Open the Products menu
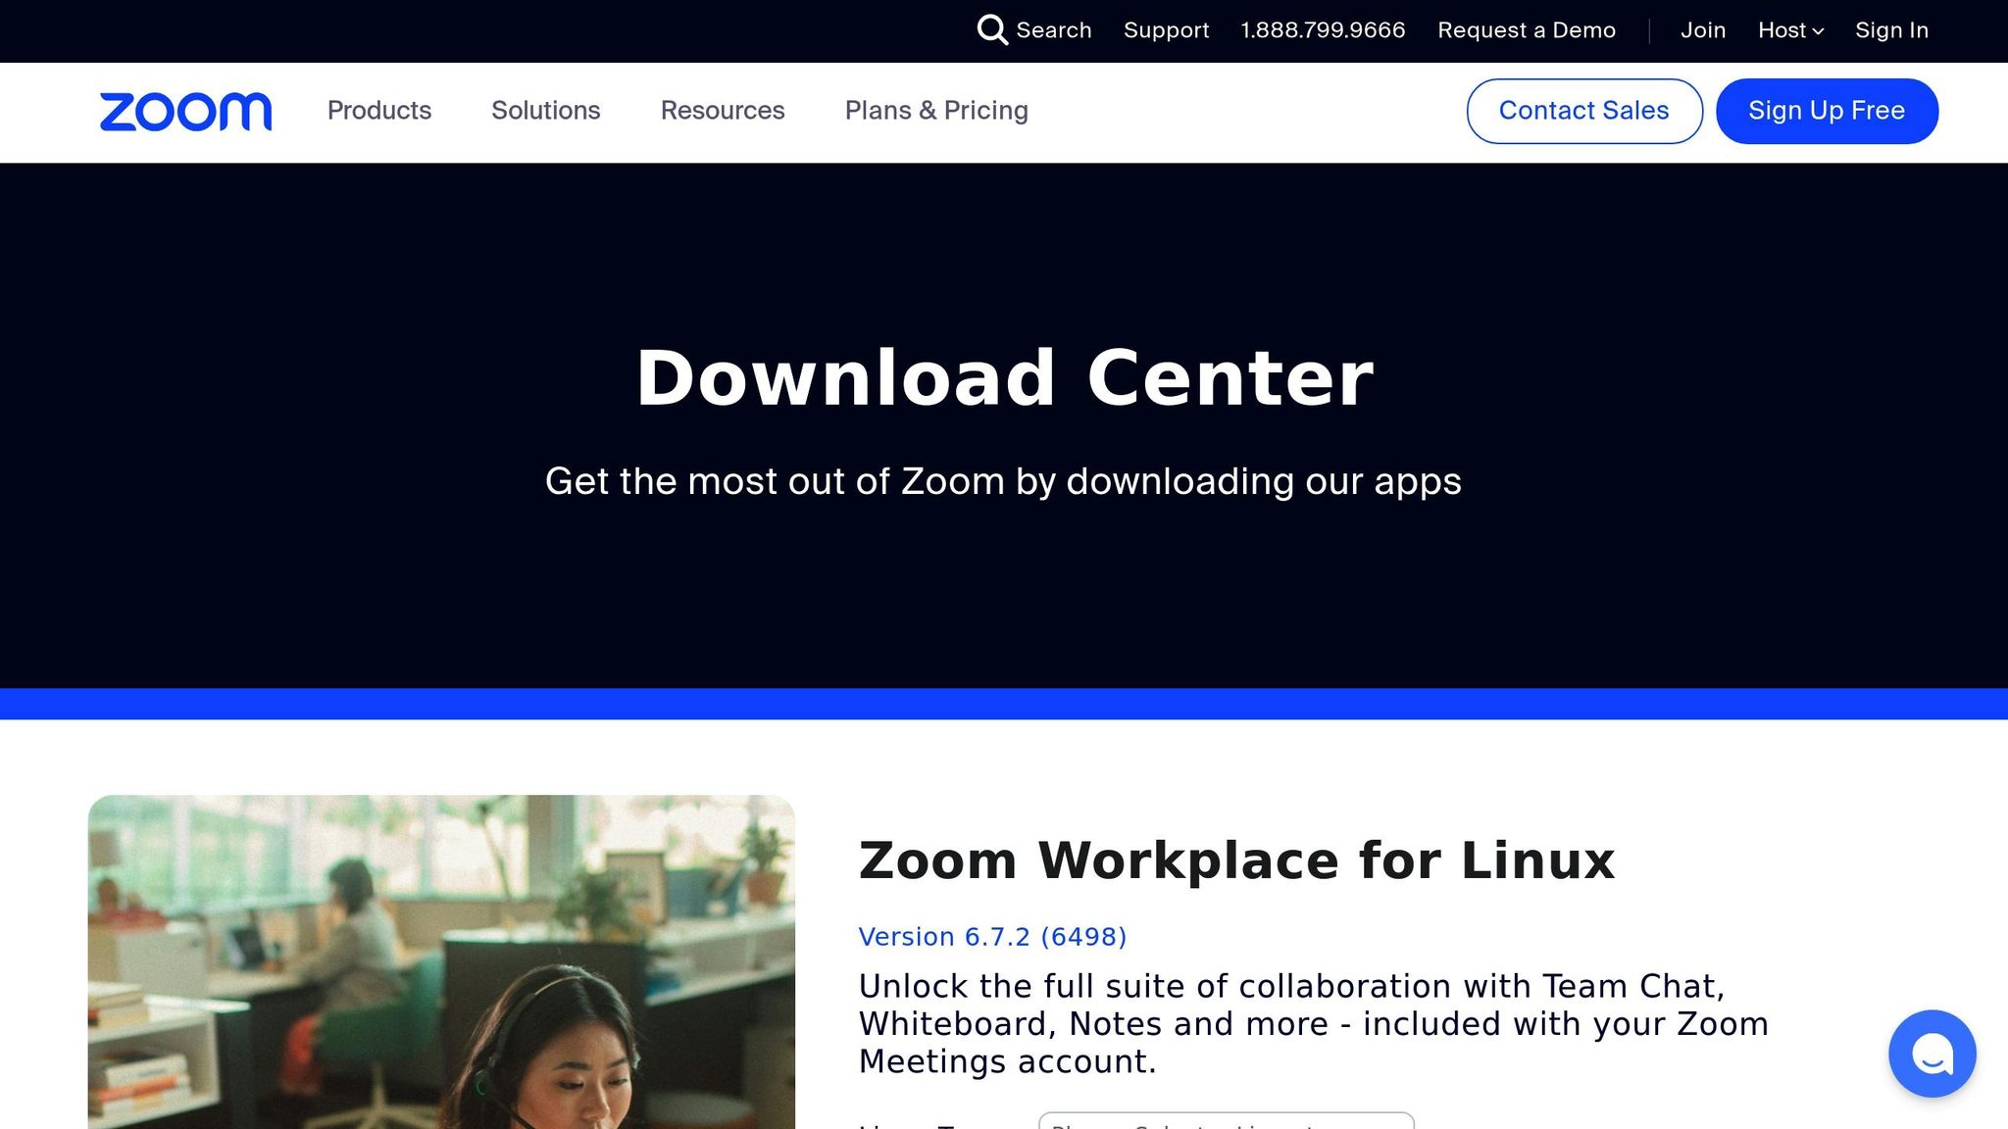The image size is (2008, 1129). click(379, 111)
